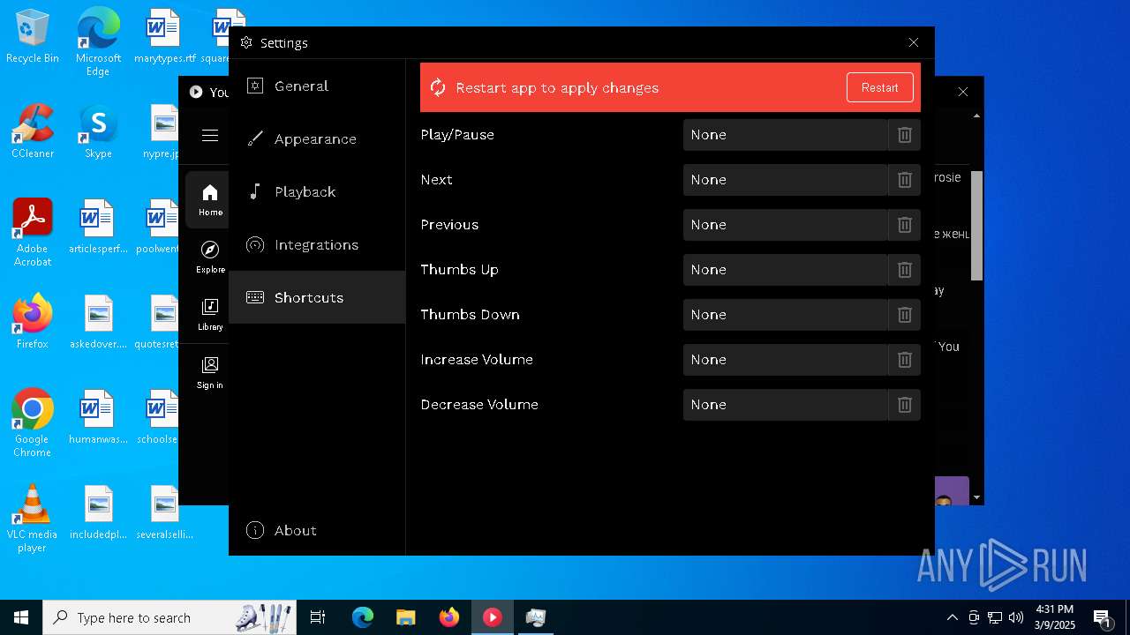Viewport: 1130px width, 635px height.
Task: Remove the Increase Volume shortcut
Action: pyautogui.click(x=904, y=360)
